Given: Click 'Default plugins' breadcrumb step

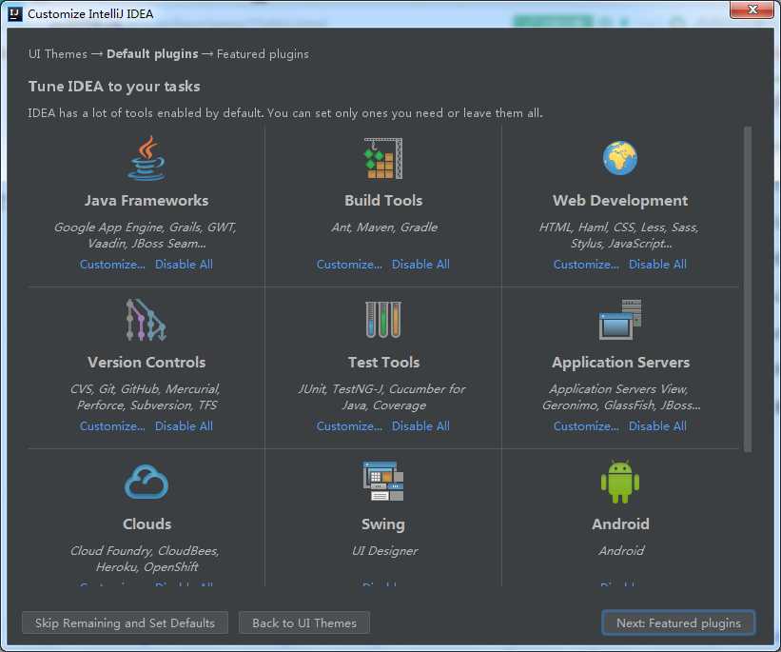Looking at the screenshot, I should [152, 54].
